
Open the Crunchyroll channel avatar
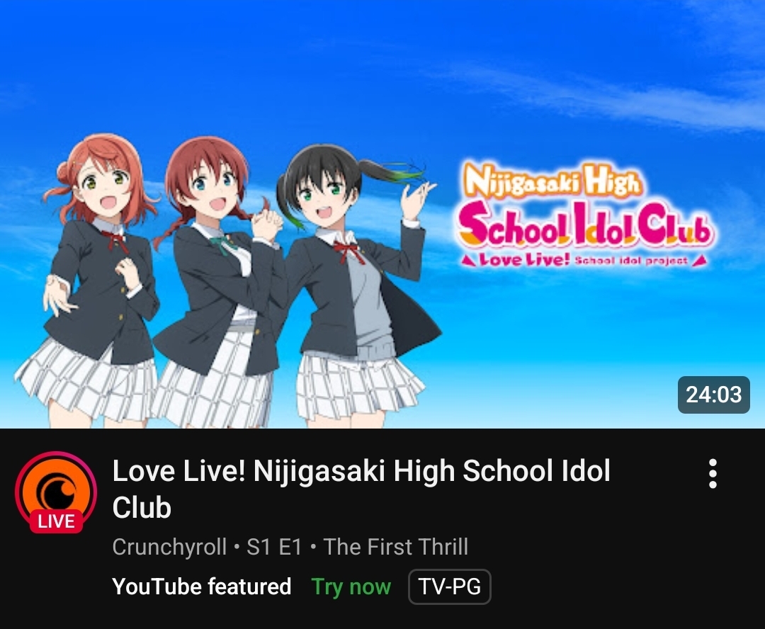point(56,492)
